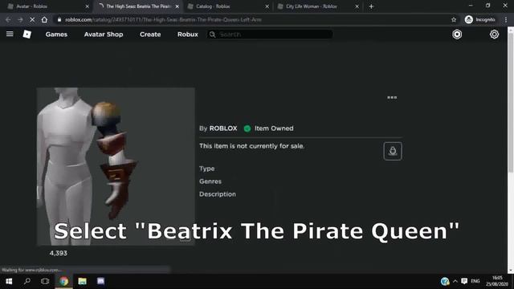Click the pirate arm item thumbnail
Viewport: 514px width, 289px height.
point(116,166)
